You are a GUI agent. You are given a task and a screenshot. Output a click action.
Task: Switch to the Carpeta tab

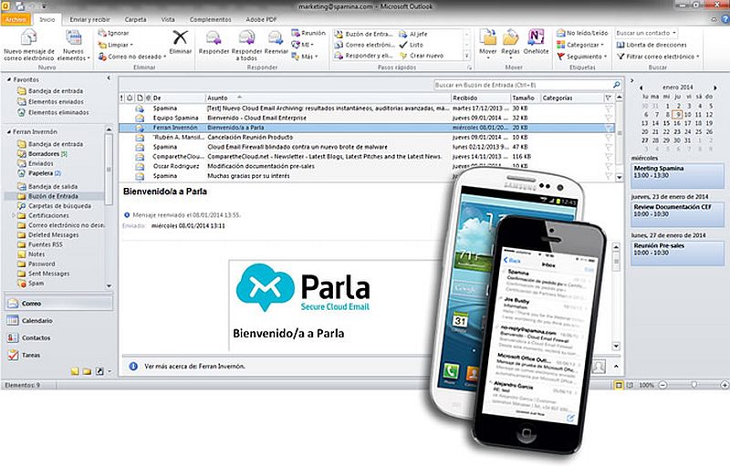135,19
